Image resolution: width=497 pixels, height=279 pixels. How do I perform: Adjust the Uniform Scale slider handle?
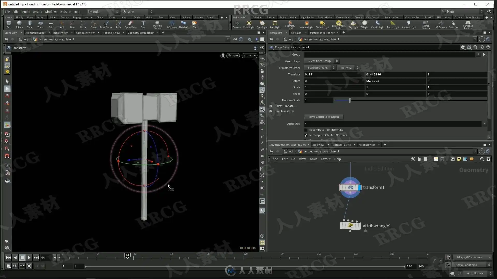pyautogui.click(x=350, y=100)
